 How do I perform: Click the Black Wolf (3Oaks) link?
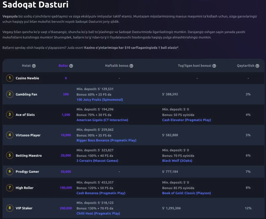[177, 161]
